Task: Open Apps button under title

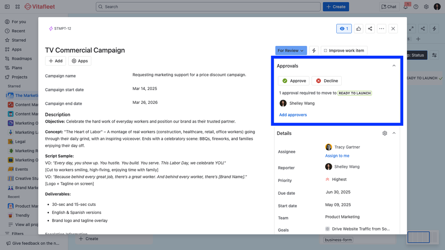Action: tap(80, 61)
